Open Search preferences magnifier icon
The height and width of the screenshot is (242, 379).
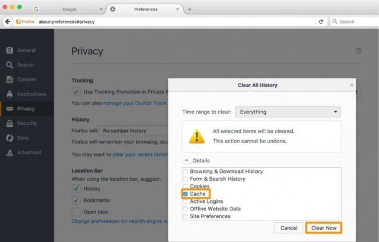[x=9, y=65]
